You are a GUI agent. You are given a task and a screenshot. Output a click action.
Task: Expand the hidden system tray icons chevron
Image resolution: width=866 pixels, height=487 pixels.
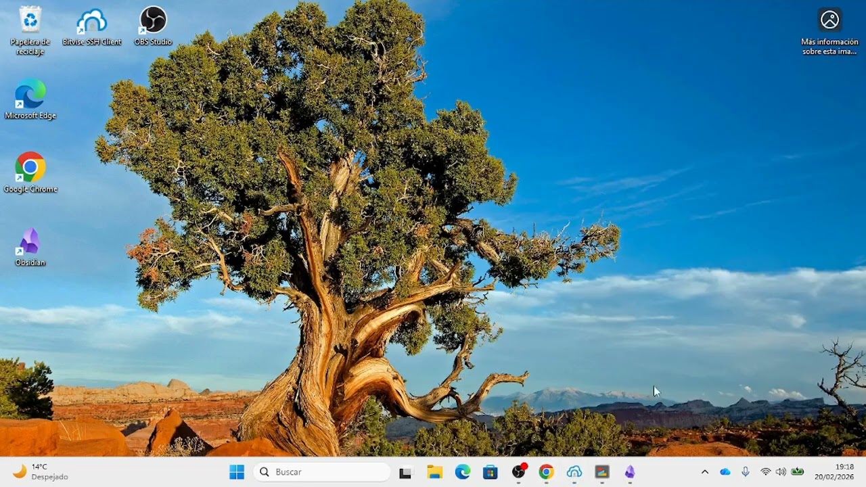pyautogui.click(x=704, y=472)
